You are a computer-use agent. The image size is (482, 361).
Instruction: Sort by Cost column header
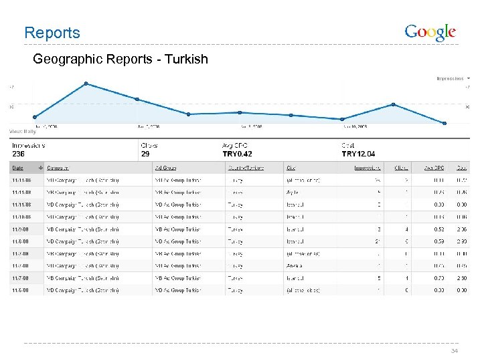coord(462,168)
